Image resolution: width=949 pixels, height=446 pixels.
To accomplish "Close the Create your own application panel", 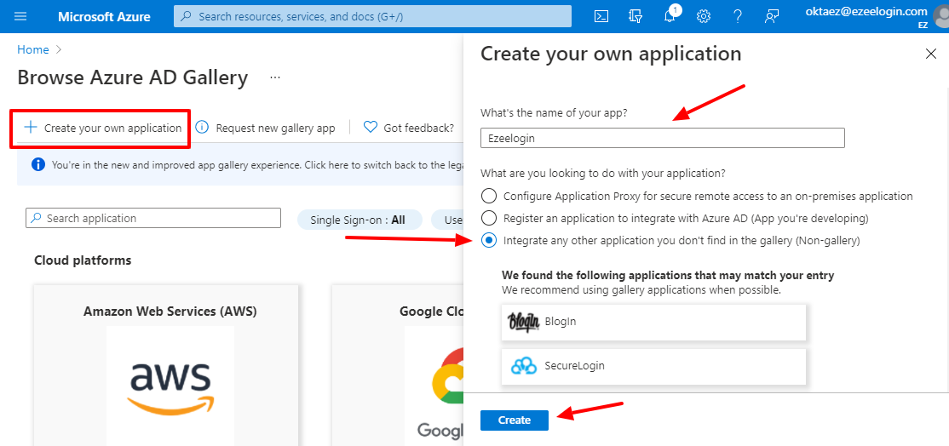I will [931, 54].
